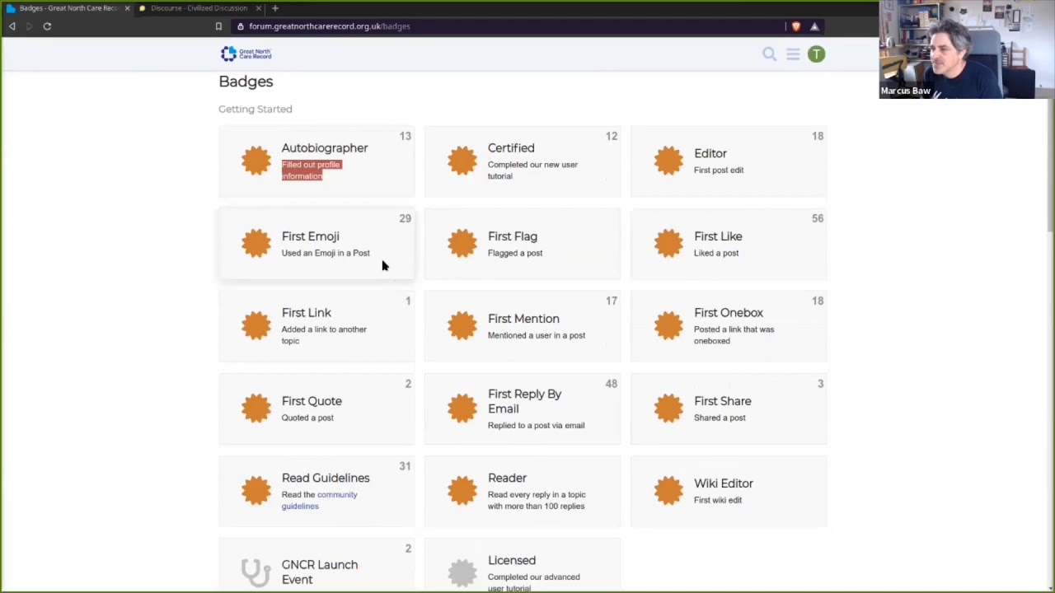The width and height of the screenshot is (1055, 593).
Task: Open the First Emoji badge
Action: click(310, 236)
